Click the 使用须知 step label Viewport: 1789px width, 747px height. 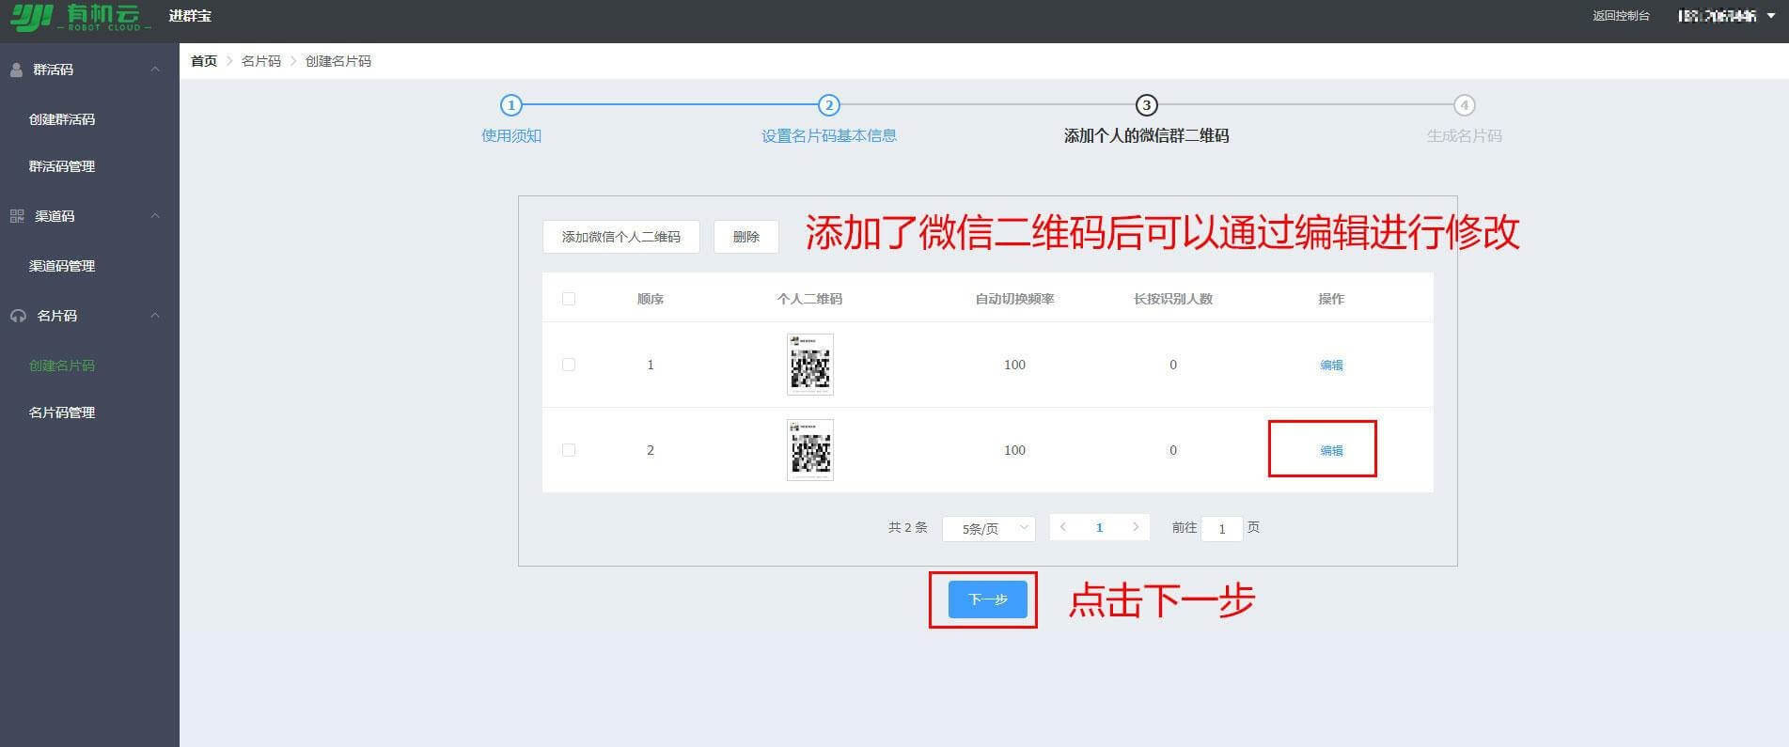(511, 135)
